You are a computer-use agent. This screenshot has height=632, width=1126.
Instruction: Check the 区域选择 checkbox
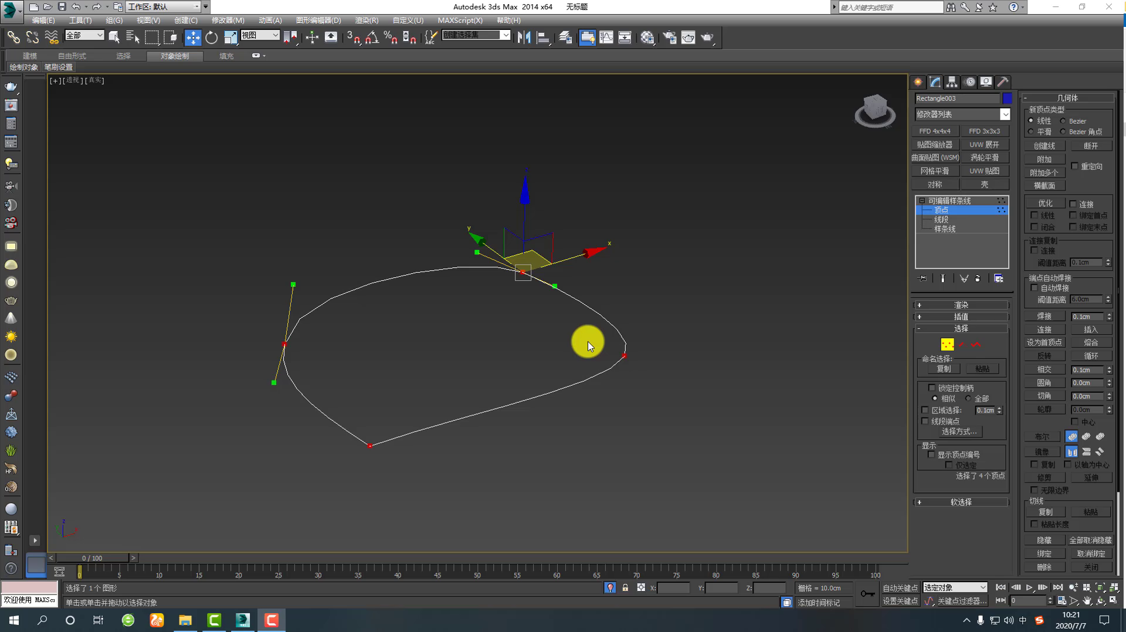pyautogui.click(x=925, y=410)
